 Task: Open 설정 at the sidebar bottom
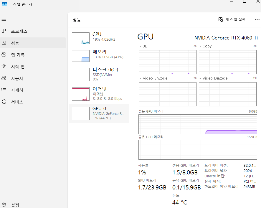pos(33,205)
